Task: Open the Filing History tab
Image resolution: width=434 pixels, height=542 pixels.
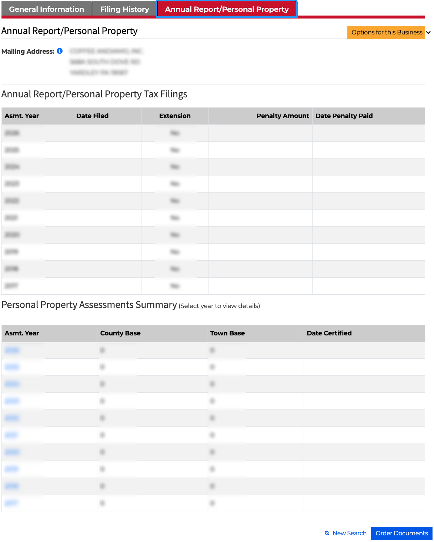Action: [124, 9]
